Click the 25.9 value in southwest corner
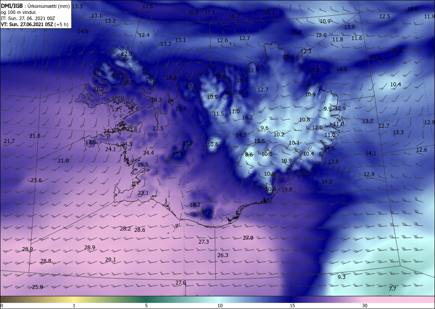 37,287
